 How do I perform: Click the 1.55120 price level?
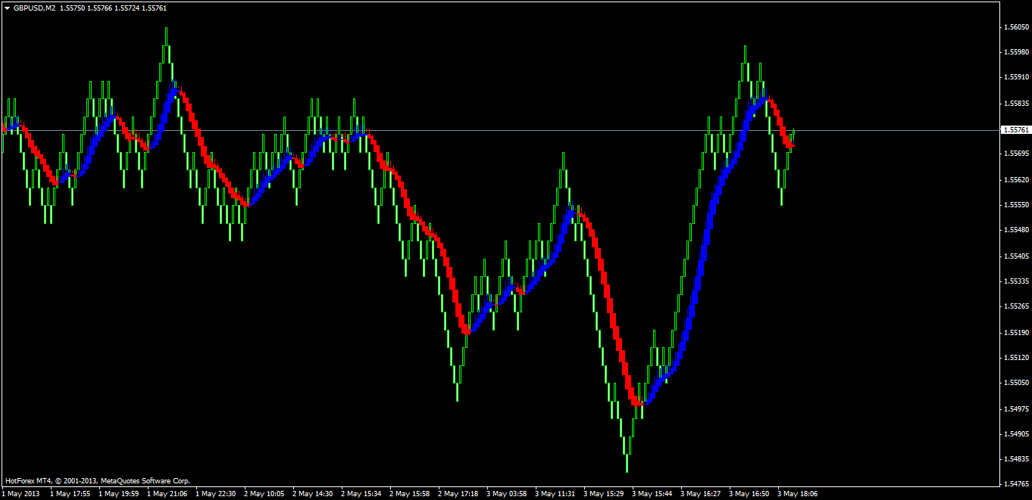pyautogui.click(x=1015, y=358)
